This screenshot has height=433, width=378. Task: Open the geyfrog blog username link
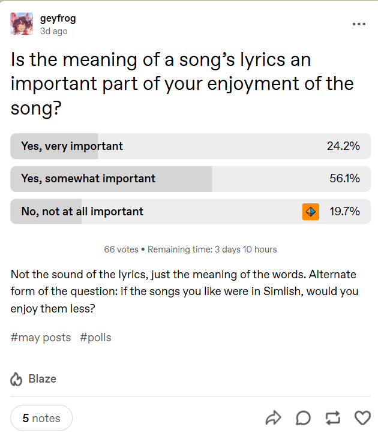[58, 19]
